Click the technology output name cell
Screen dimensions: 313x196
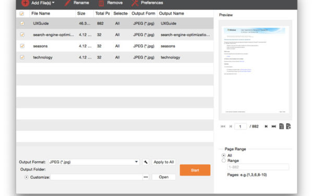pos(170,57)
